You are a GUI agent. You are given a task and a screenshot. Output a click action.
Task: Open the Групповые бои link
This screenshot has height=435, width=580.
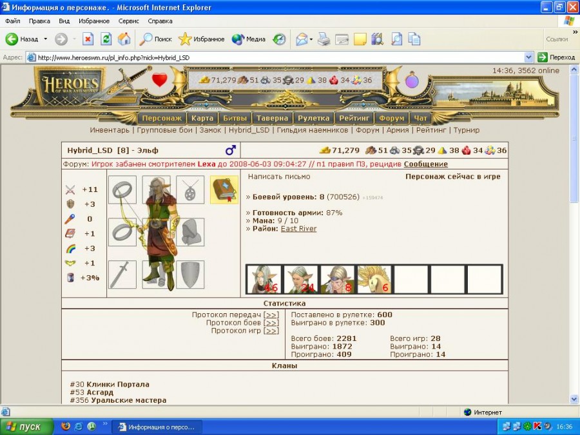tap(164, 130)
